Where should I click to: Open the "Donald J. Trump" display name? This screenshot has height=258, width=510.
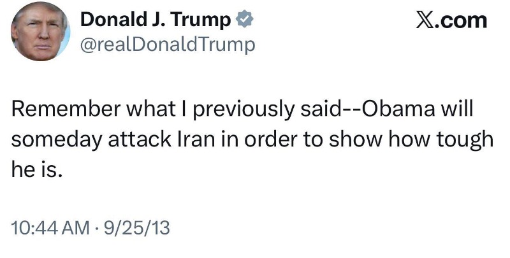(x=156, y=20)
